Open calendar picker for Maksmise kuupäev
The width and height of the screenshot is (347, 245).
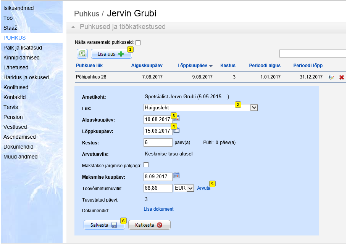(176, 176)
